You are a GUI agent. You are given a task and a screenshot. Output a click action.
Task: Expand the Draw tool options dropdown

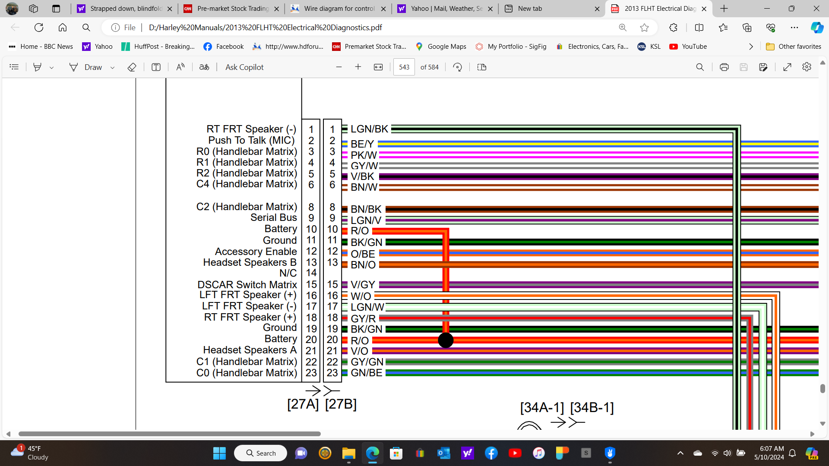click(113, 67)
